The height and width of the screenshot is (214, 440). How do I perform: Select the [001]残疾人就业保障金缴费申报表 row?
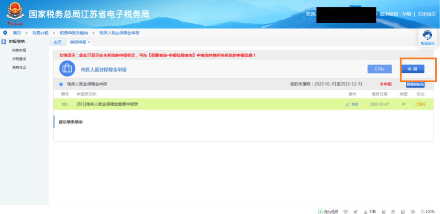click(243, 105)
